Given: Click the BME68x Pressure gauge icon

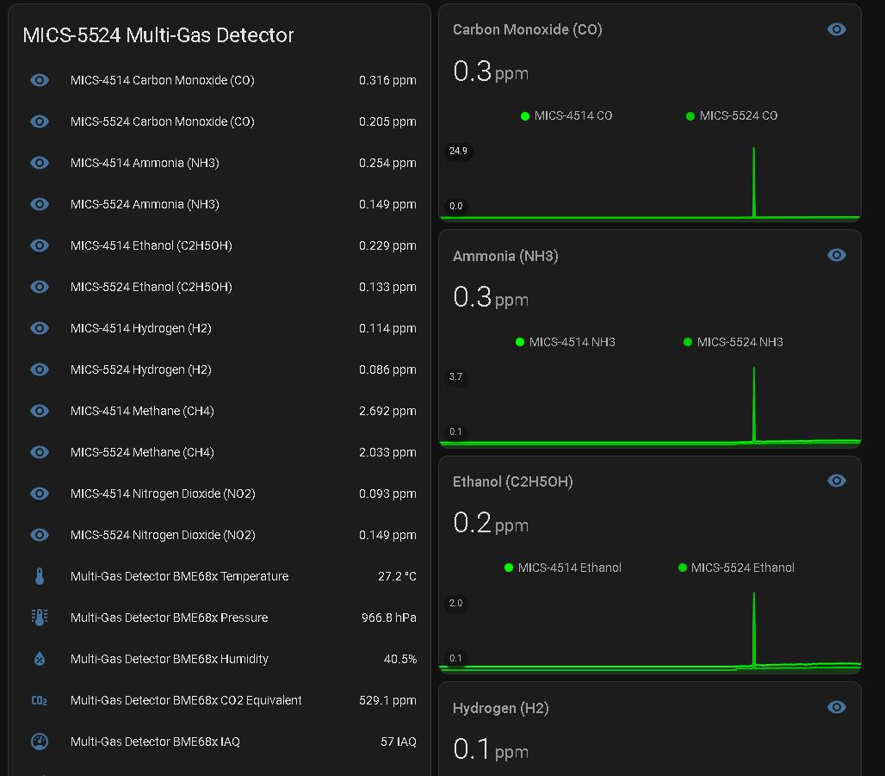Looking at the screenshot, I should 40,618.
